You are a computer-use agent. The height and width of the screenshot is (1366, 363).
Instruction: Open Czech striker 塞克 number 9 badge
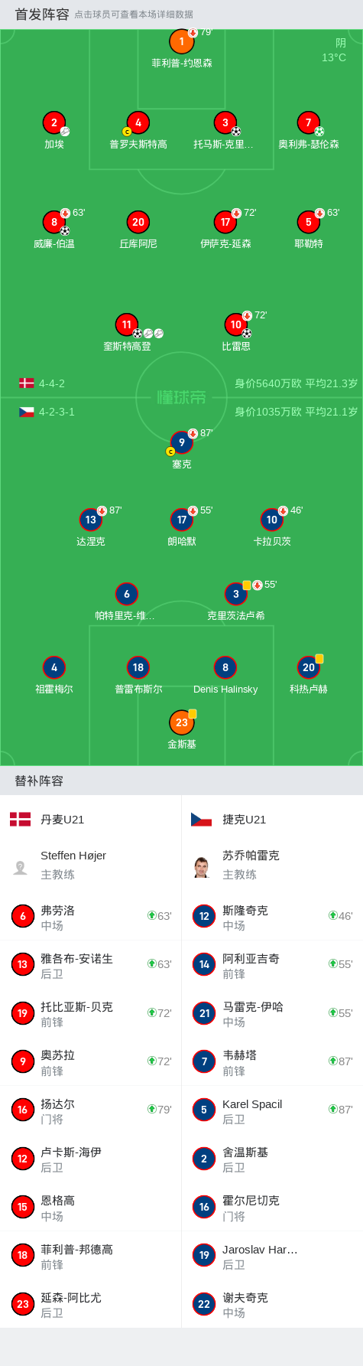[x=182, y=442]
